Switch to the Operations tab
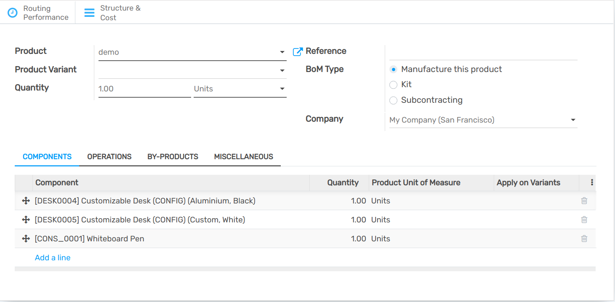Screen dimensions: 615x302 pyautogui.click(x=109, y=157)
